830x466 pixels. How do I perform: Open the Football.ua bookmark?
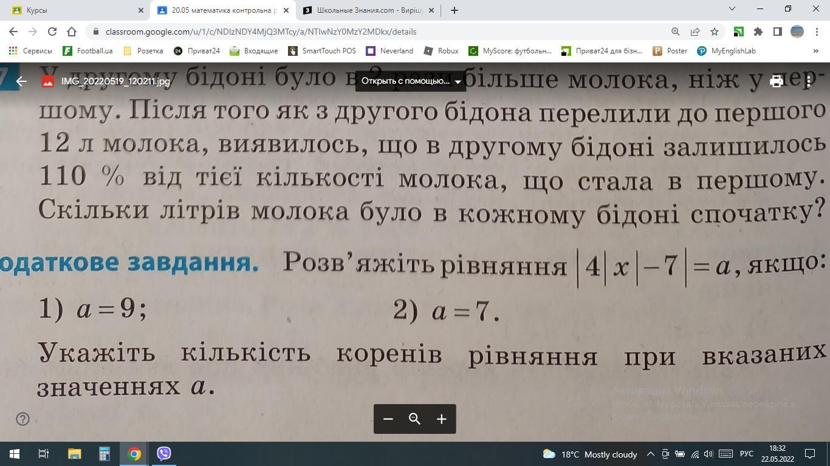88,51
